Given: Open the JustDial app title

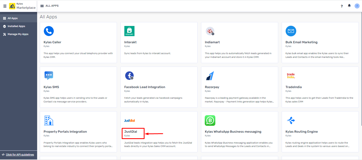Looking at the screenshot, I should point(131,132).
